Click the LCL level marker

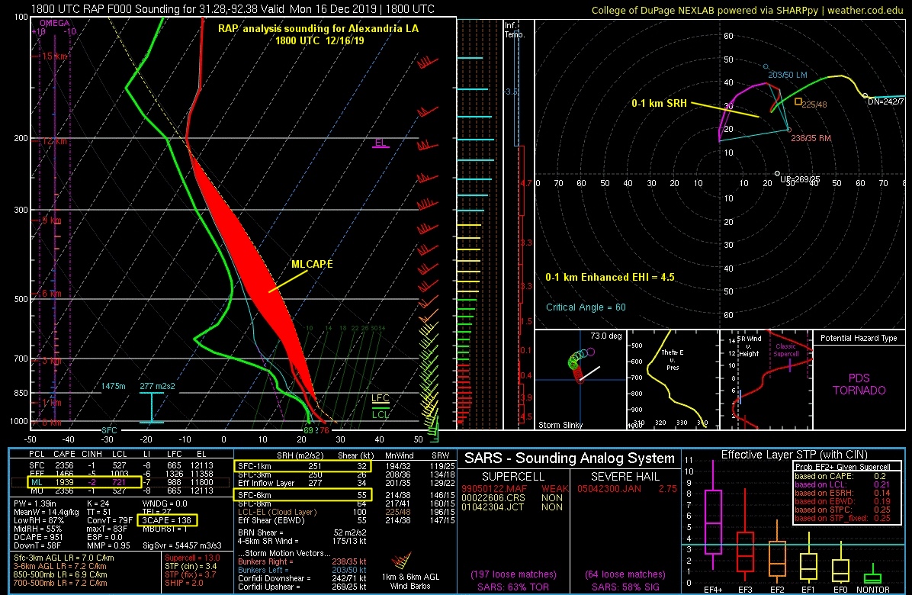(x=381, y=413)
